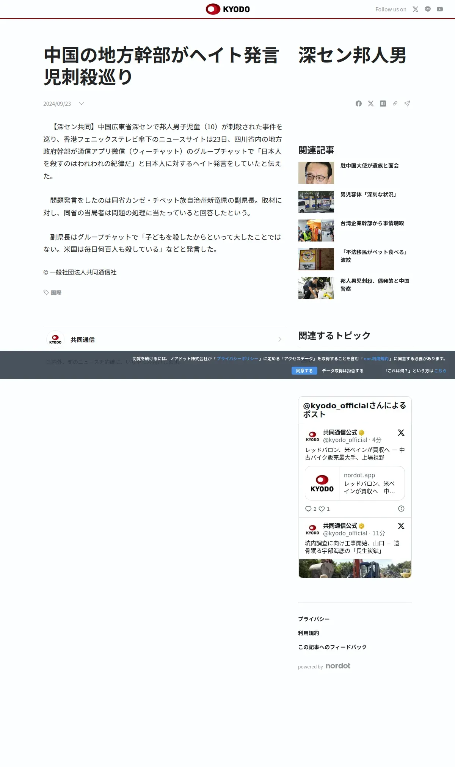Open 共同通信 publisher page
The width and height of the screenshot is (455, 767).
click(x=83, y=340)
